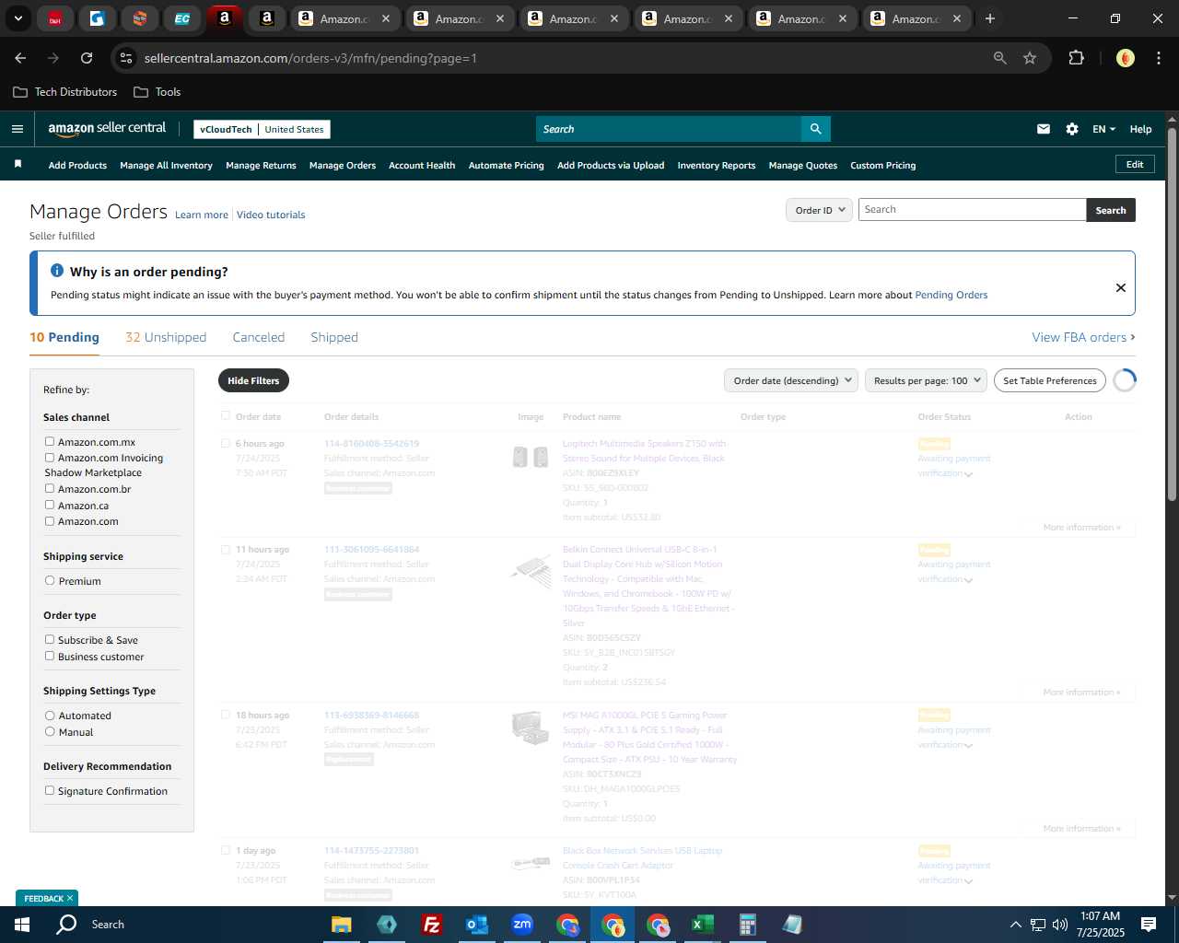Switch to the 10 Pending tab
The width and height of the screenshot is (1179, 943).
coord(64,338)
